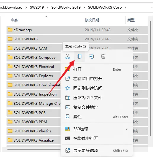Select SOLIDWORKS PDM folder name
153x157 pixels.
(x=30, y=122)
